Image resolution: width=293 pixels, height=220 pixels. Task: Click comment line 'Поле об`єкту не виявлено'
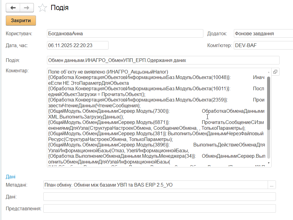point(108,72)
